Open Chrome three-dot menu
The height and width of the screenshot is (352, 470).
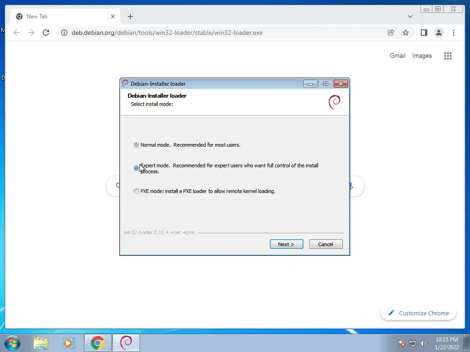pyautogui.click(x=453, y=33)
